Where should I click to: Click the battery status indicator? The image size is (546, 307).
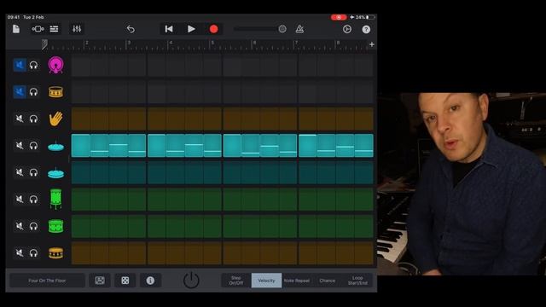click(366, 17)
